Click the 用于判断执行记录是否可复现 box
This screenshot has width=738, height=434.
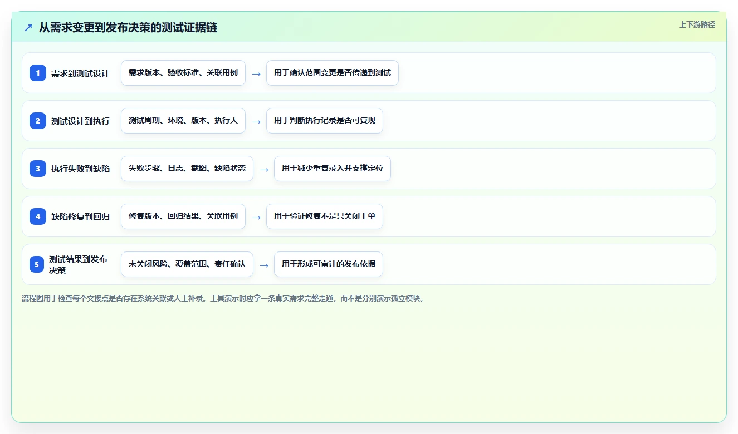coord(325,121)
